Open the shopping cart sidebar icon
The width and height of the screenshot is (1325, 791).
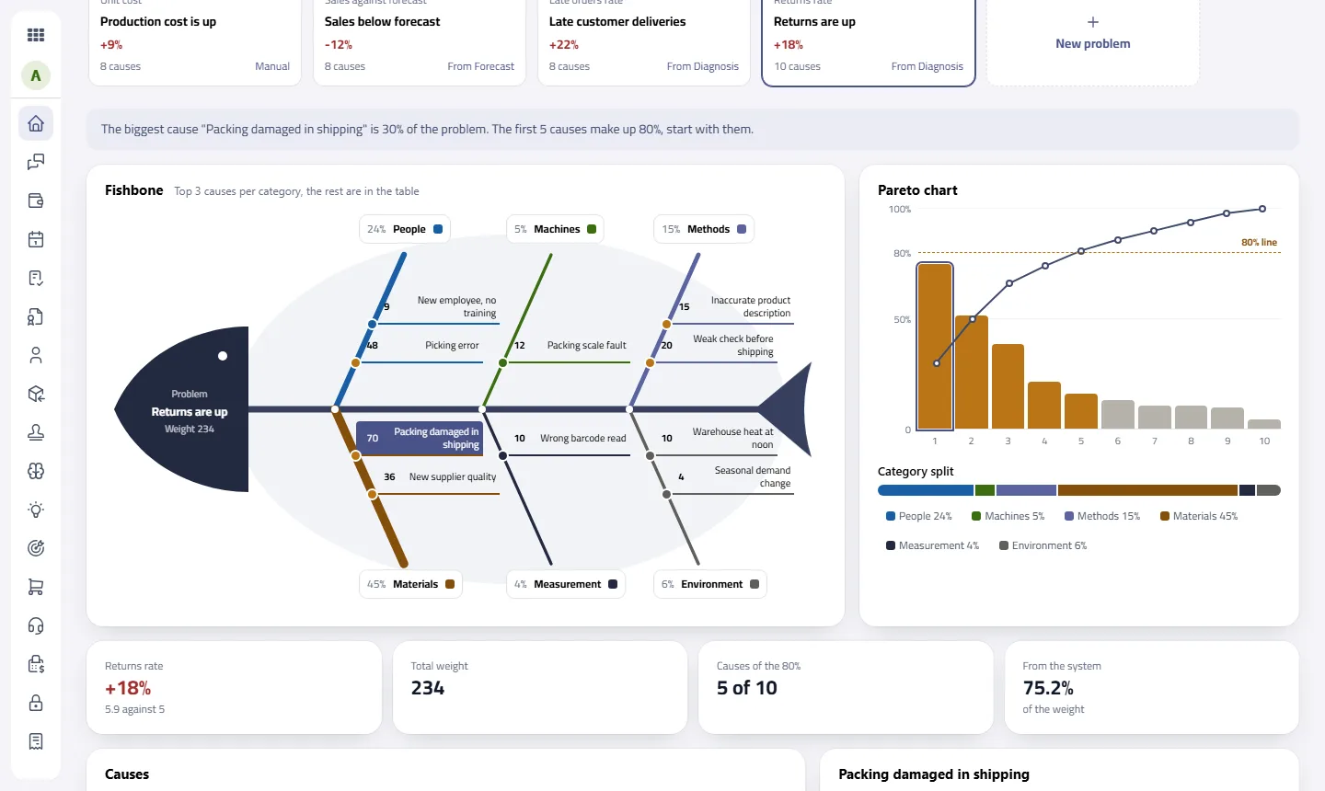[36, 587]
